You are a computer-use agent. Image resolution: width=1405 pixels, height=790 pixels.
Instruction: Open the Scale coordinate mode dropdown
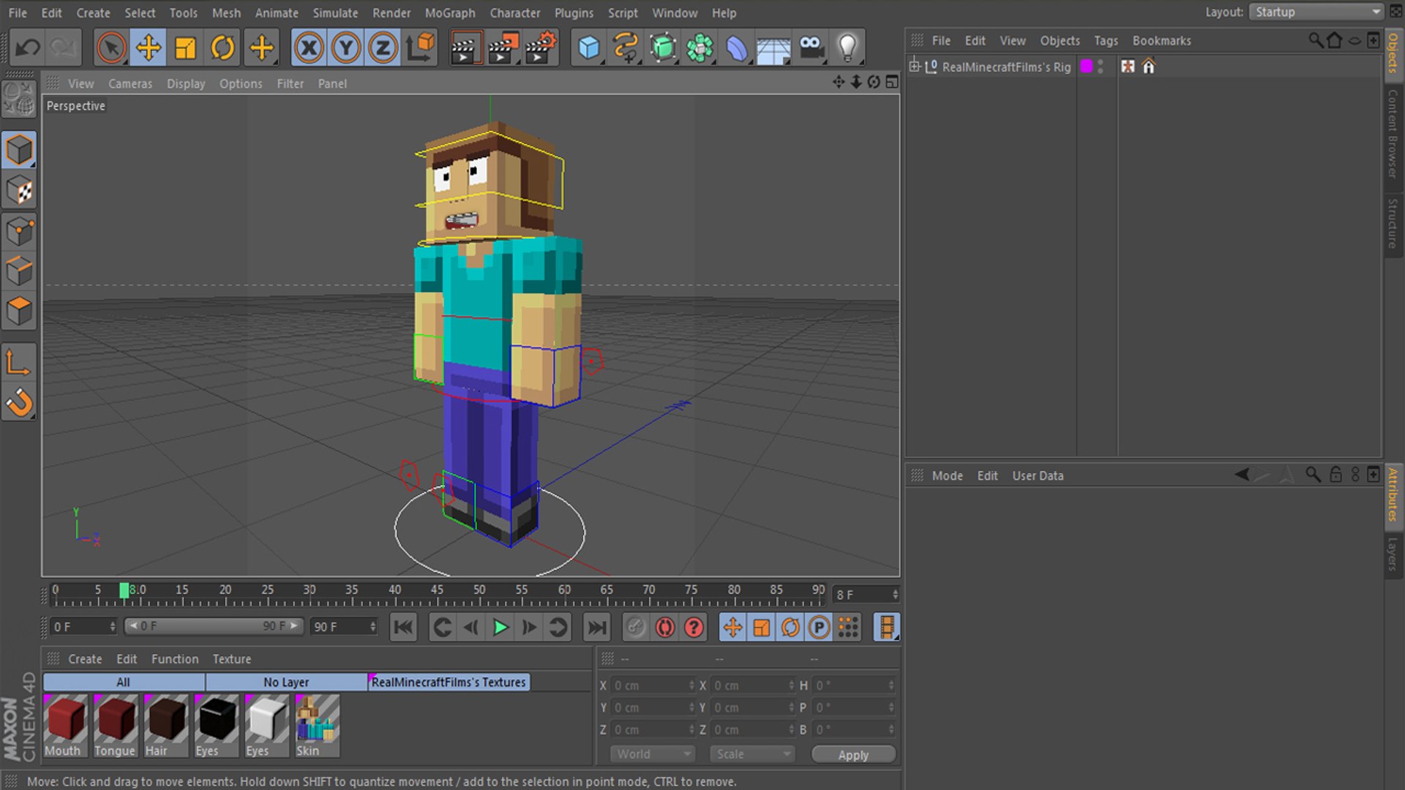point(752,754)
